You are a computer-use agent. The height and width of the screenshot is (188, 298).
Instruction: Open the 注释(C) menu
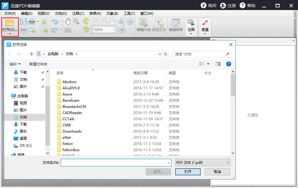tap(78, 14)
